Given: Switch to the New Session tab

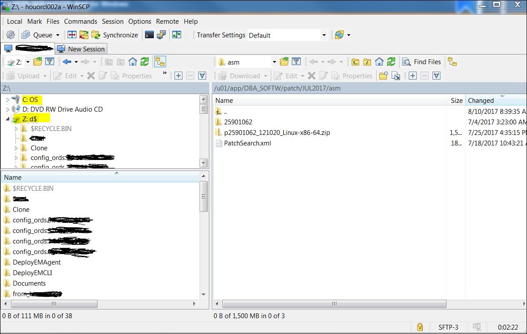Looking at the screenshot, I should pos(81,49).
